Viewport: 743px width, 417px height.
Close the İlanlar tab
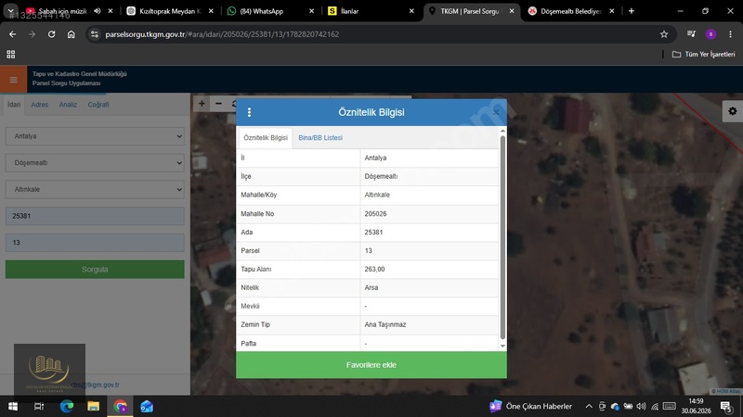[411, 11]
